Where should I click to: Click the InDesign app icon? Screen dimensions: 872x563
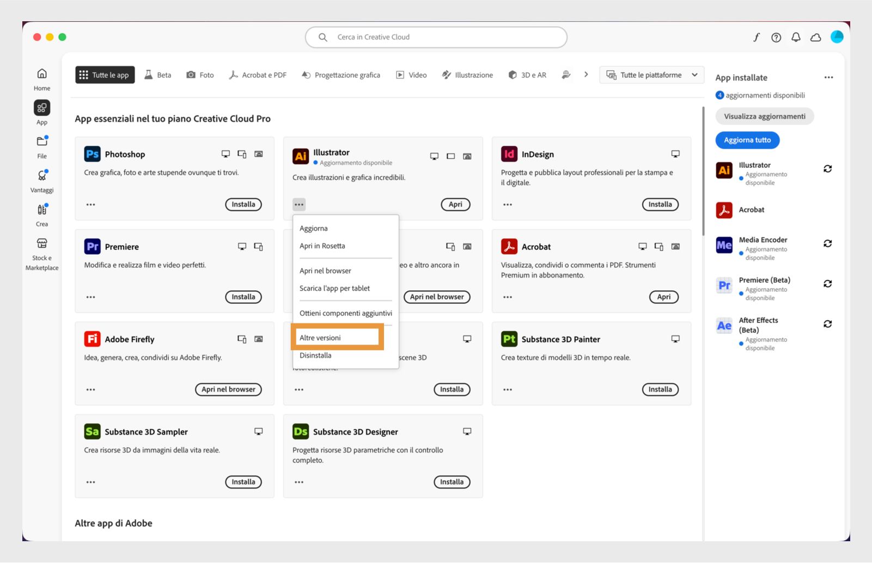(509, 154)
